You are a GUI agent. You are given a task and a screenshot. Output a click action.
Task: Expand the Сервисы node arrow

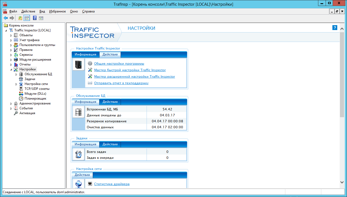pyautogui.click(x=11, y=55)
